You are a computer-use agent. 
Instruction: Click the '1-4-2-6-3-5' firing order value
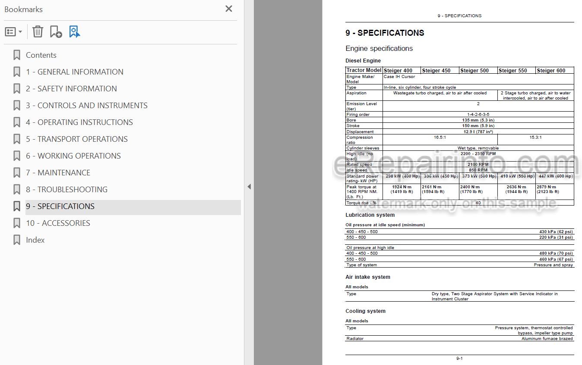(x=478, y=115)
